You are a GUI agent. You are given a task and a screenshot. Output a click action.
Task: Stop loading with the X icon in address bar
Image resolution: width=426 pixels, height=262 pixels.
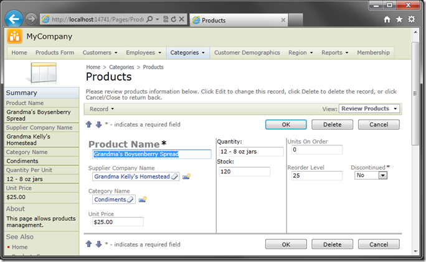click(182, 19)
